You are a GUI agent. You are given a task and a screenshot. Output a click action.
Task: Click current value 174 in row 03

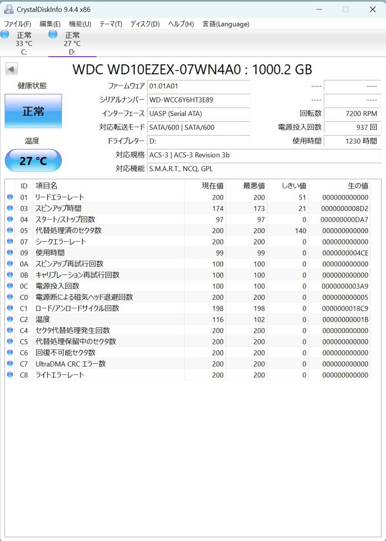[218, 208]
